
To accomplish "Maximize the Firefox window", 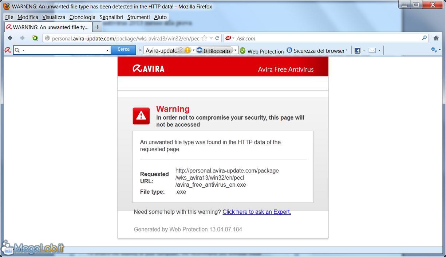I will [x=416, y=5].
